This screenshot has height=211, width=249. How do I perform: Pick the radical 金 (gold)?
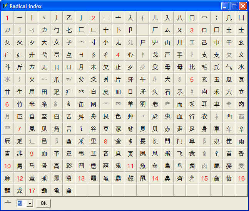pyautogui.click(x=118, y=141)
